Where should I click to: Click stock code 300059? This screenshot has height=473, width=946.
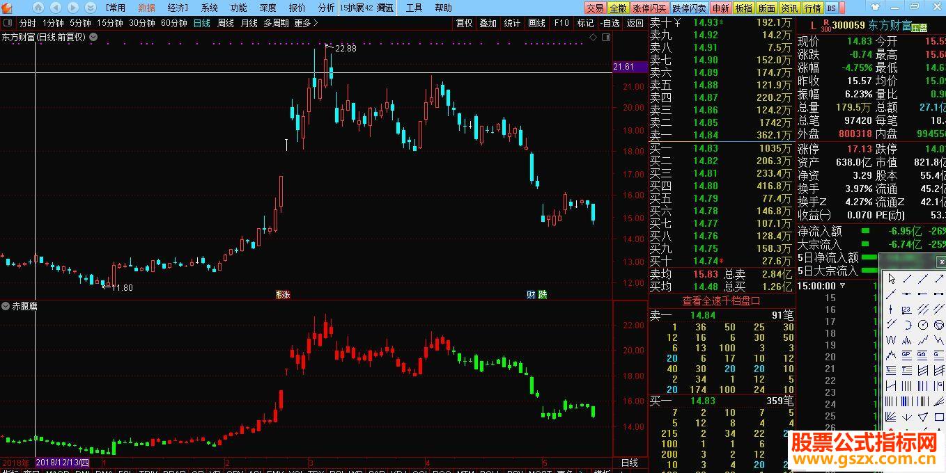point(848,26)
